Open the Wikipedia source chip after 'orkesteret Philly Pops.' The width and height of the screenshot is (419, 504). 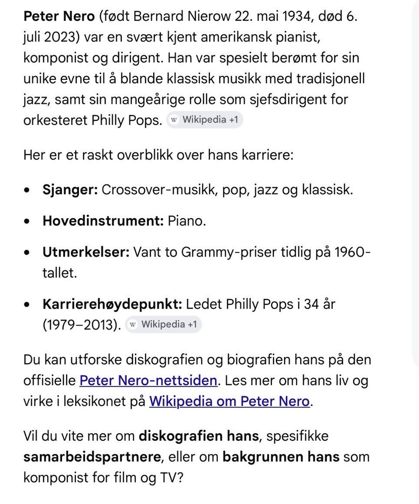[x=205, y=120]
